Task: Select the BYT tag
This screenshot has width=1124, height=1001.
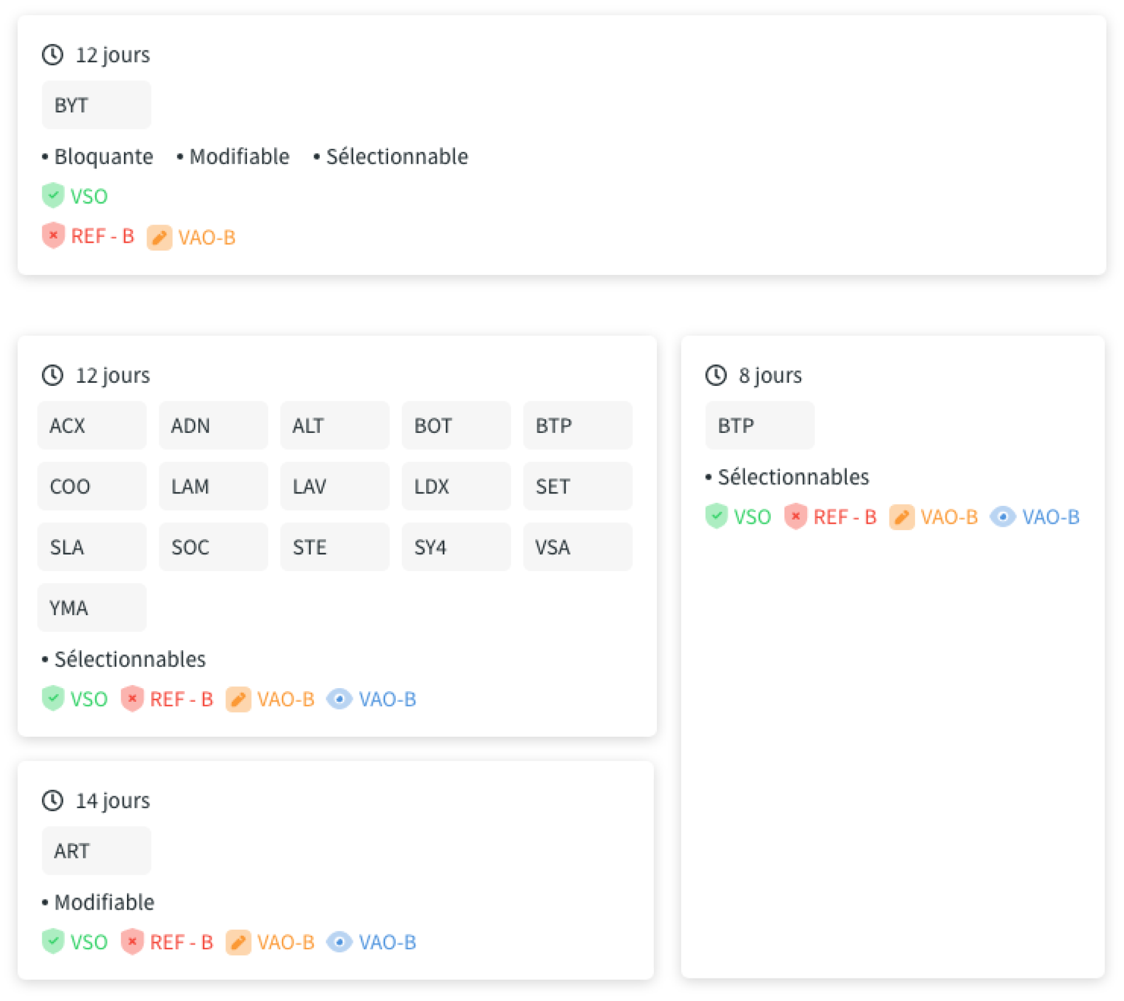Action: coord(96,105)
